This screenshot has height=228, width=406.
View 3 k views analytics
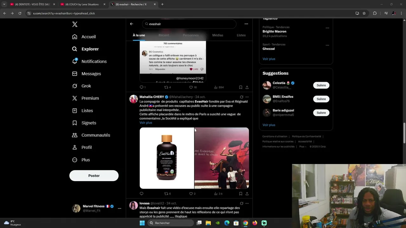(x=218, y=193)
